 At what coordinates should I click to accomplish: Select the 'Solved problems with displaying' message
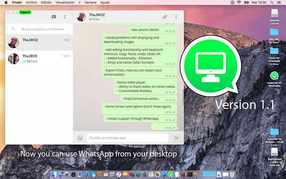tap(139, 40)
